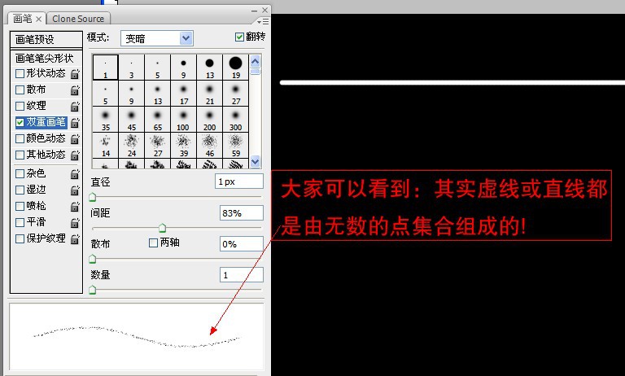Select the soft round 300 brush tip

235,119
